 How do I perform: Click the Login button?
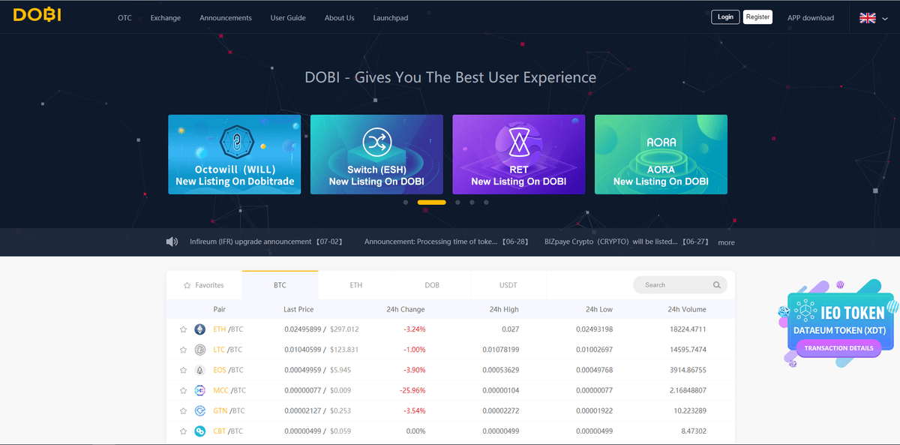(725, 17)
